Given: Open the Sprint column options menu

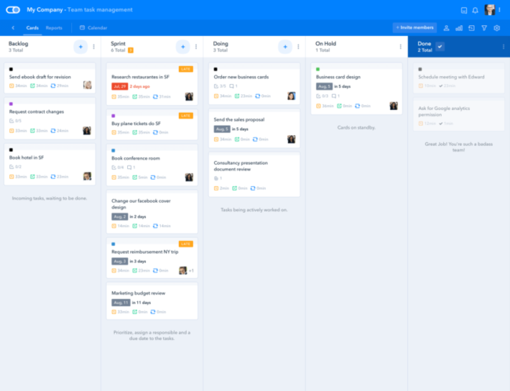Looking at the screenshot, I should [196, 47].
